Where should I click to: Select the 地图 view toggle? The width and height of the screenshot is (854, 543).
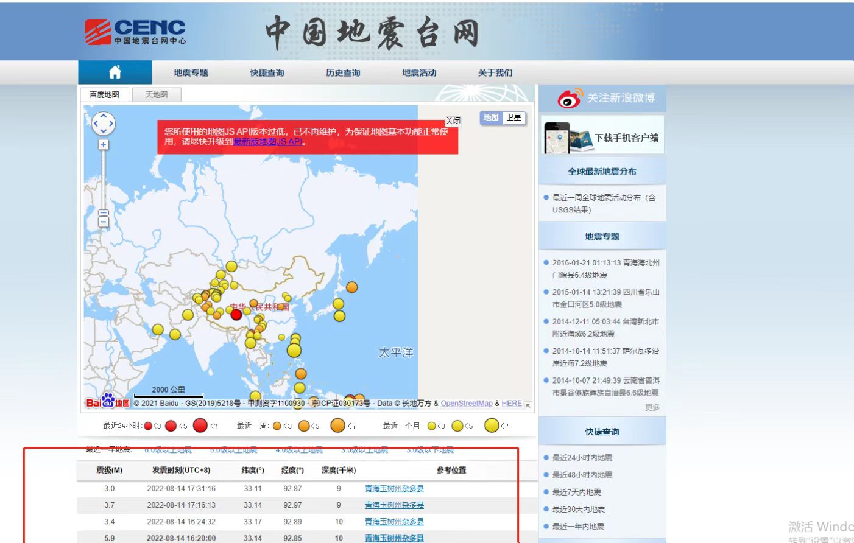coord(490,118)
